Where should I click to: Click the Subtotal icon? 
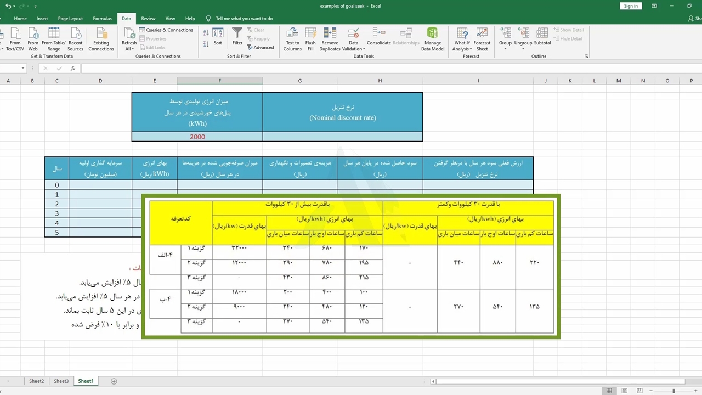(542, 34)
